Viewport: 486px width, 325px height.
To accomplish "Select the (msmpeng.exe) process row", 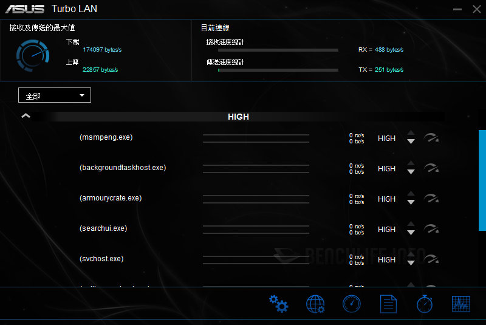I will click(x=106, y=137).
